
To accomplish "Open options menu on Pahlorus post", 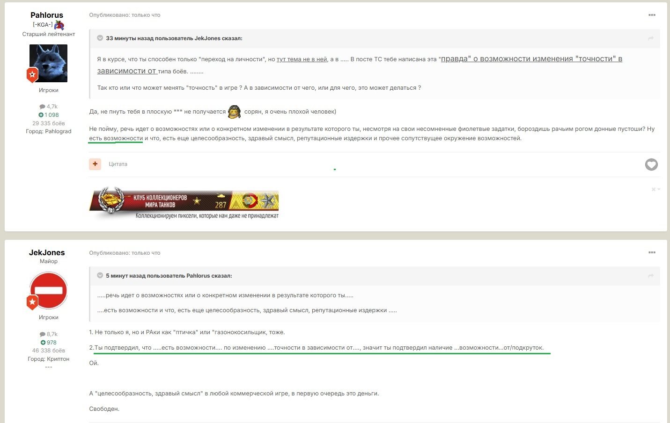I will (x=652, y=15).
